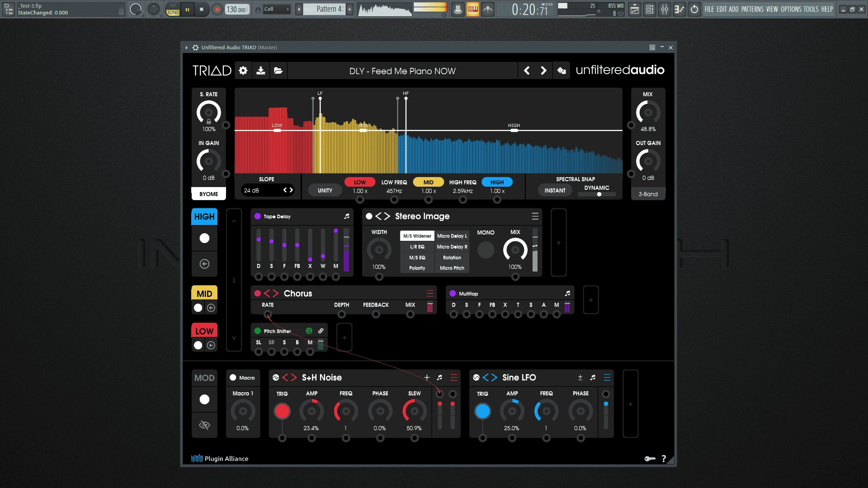868x488 pixels.
Task: Click the link icon on Pitch Shifter
Action: tap(321, 331)
